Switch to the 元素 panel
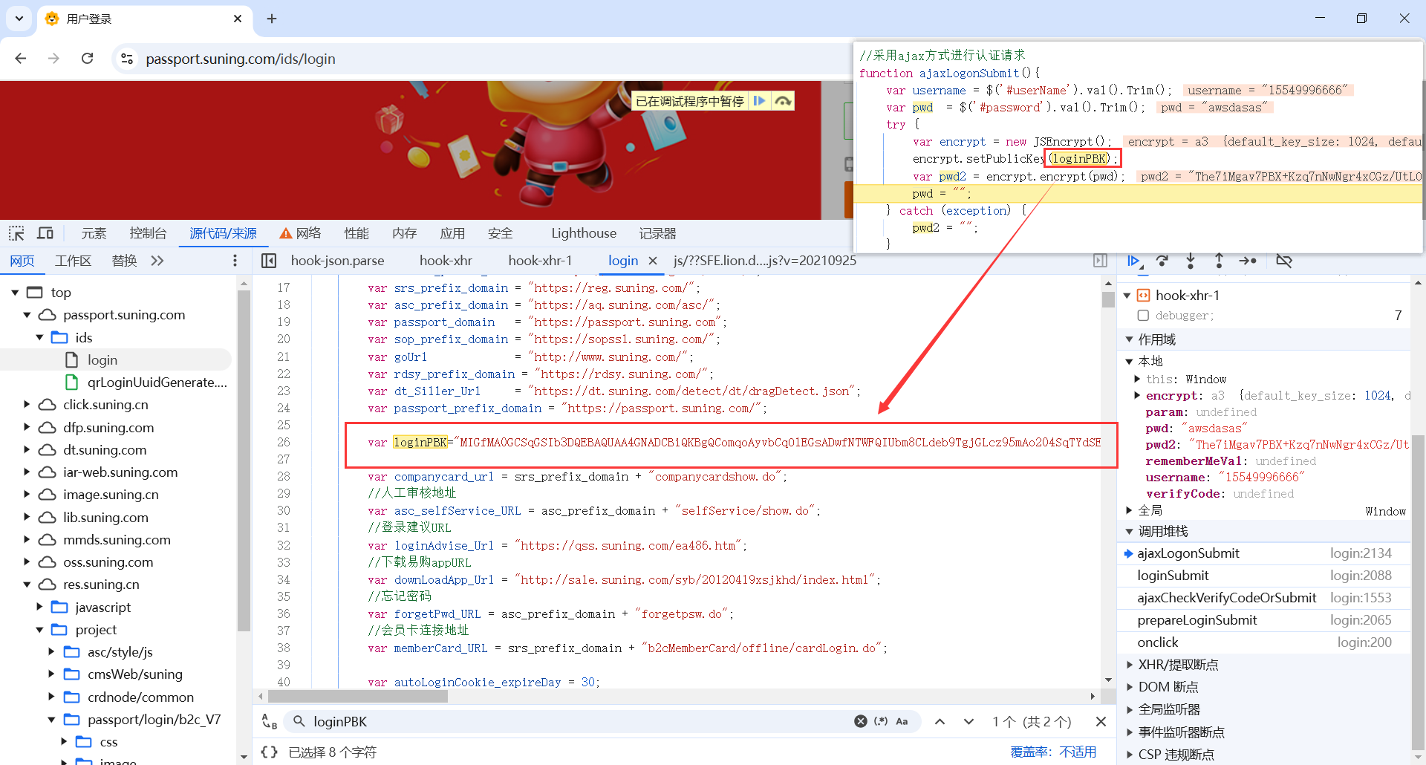Screen dimensions: 1426x765 pos(94,233)
